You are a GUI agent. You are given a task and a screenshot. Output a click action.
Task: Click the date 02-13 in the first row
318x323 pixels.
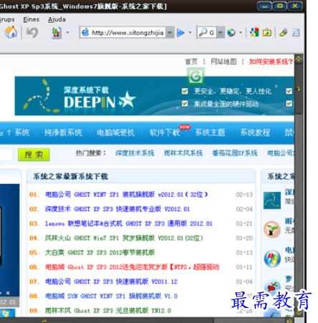click(244, 195)
